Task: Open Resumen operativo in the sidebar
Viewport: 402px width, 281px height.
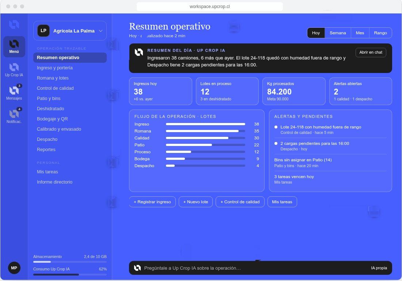Action: click(70, 58)
